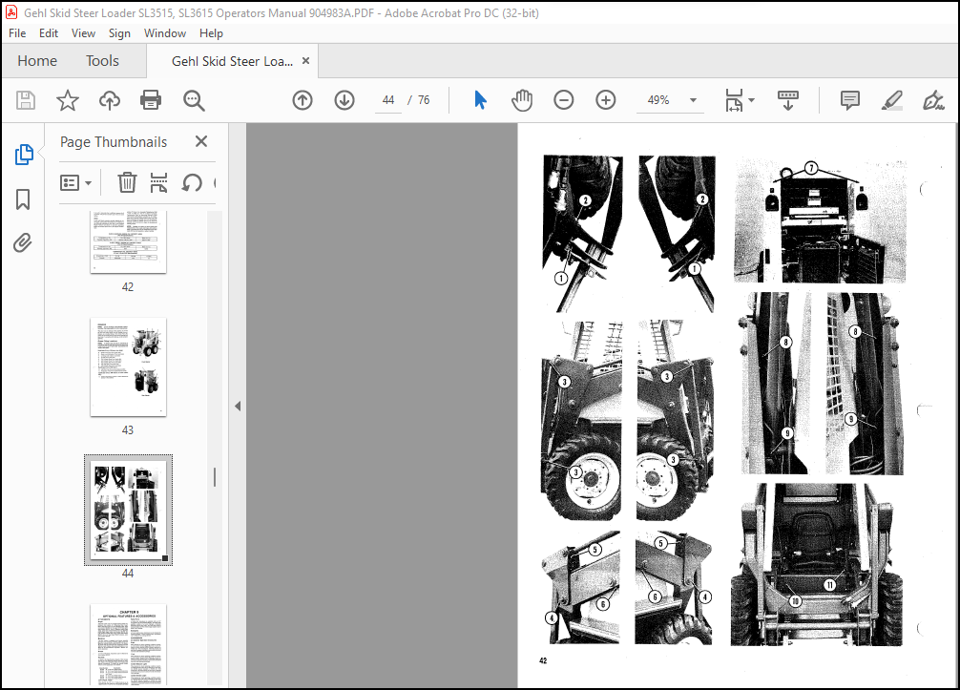This screenshot has height=690, width=960.
Task: Open the Edit menu
Action: (x=49, y=33)
